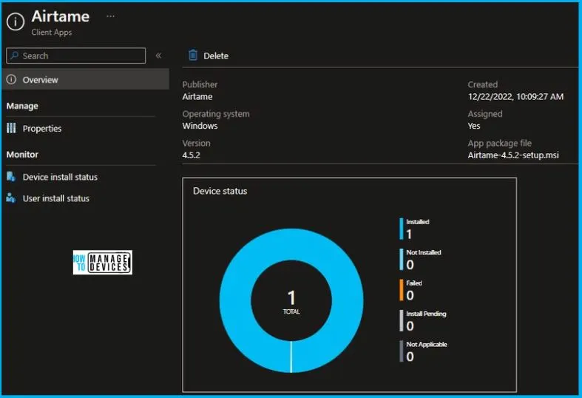
Task: Click the User install status icon
Action: [11, 198]
